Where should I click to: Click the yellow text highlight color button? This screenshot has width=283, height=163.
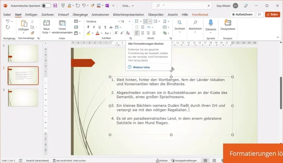pos(89,33)
